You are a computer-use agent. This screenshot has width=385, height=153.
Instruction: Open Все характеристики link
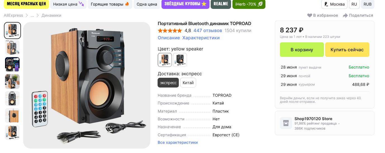tap(178, 142)
